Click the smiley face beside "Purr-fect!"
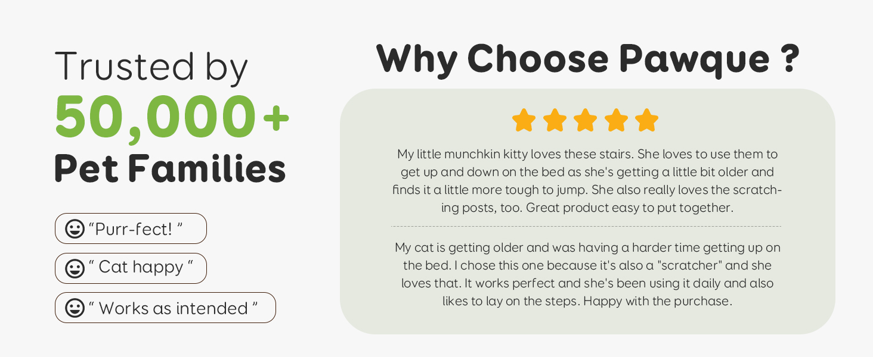Image resolution: width=873 pixels, height=357 pixels. tap(75, 229)
